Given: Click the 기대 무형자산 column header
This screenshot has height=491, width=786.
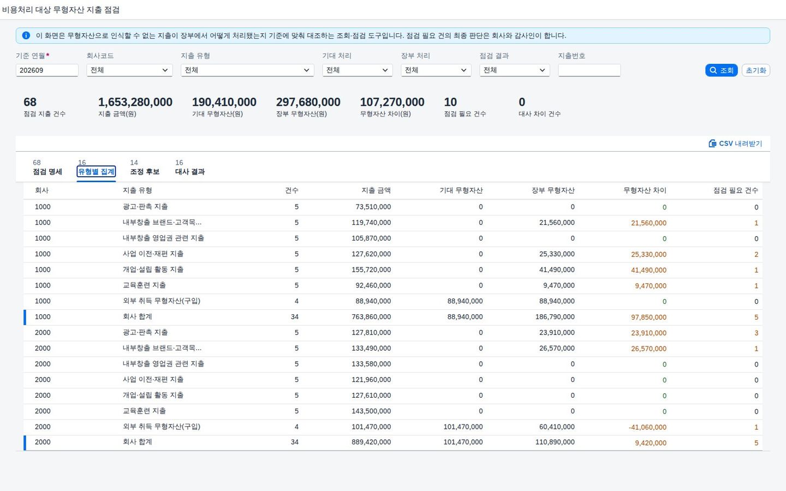Looking at the screenshot, I should pyautogui.click(x=461, y=190).
